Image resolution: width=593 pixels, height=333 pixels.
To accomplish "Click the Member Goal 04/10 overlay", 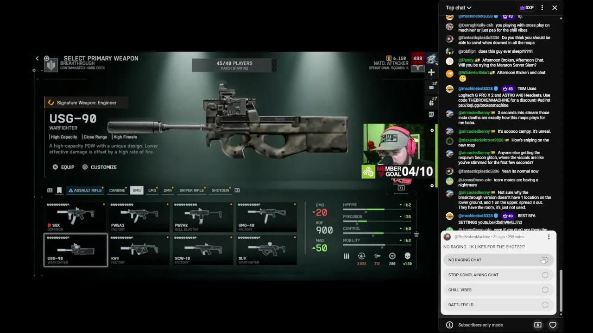I will pyautogui.click(x=397, y=171).
